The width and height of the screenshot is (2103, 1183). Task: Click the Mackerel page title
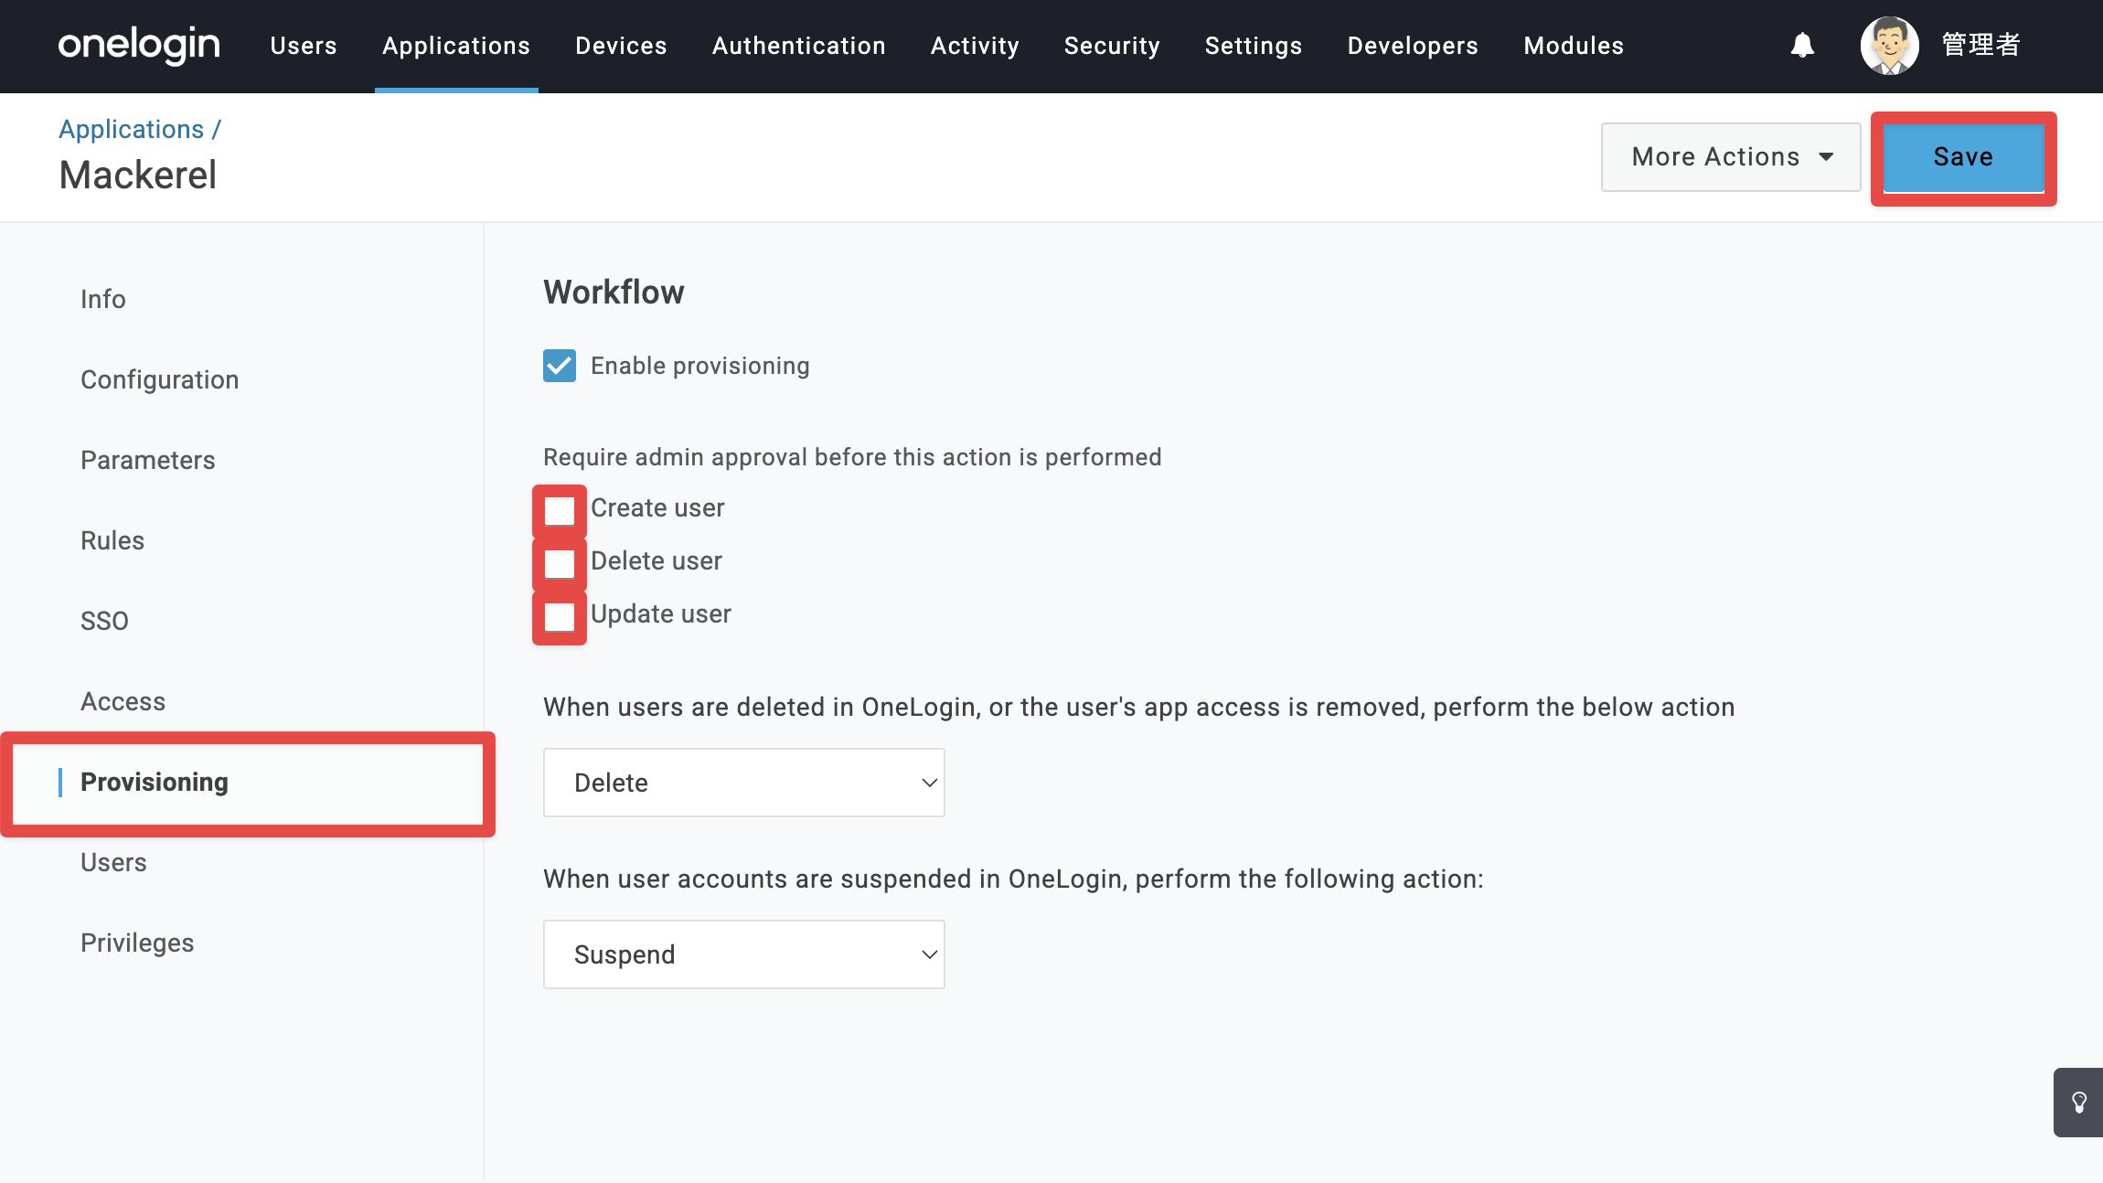138,175
